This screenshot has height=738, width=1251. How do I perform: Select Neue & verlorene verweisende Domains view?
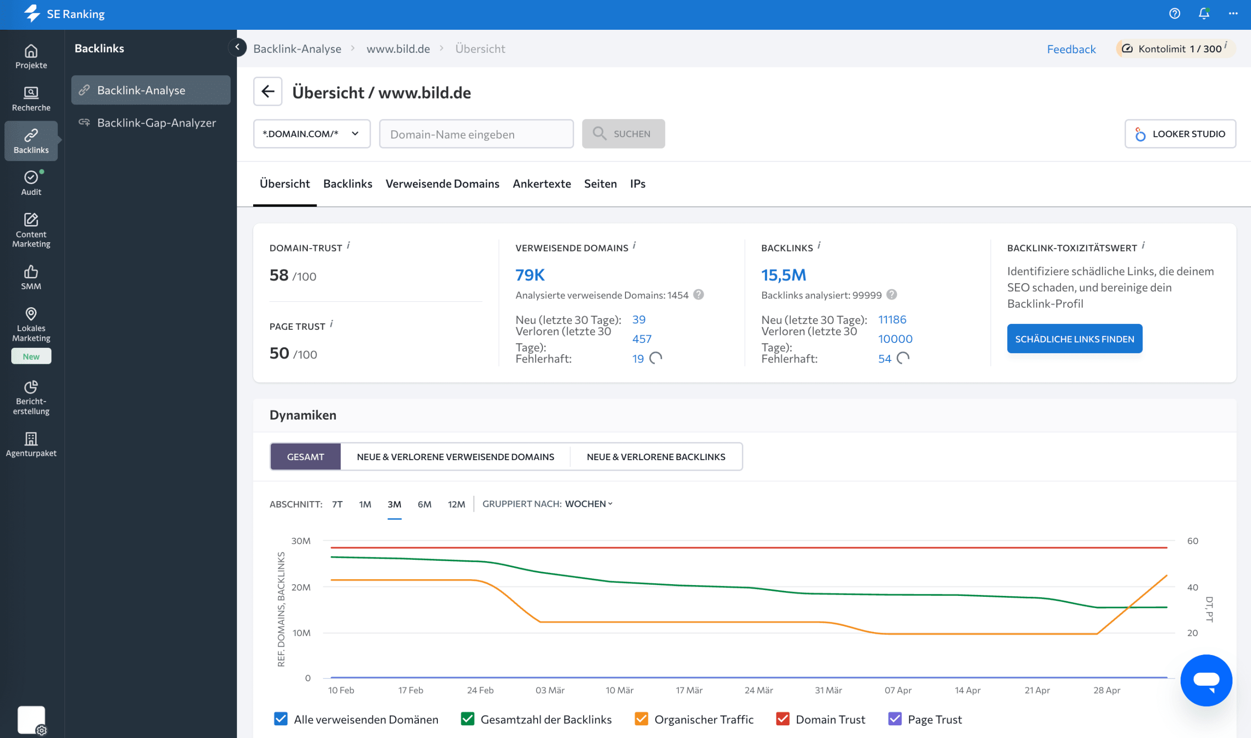[455, 457]
